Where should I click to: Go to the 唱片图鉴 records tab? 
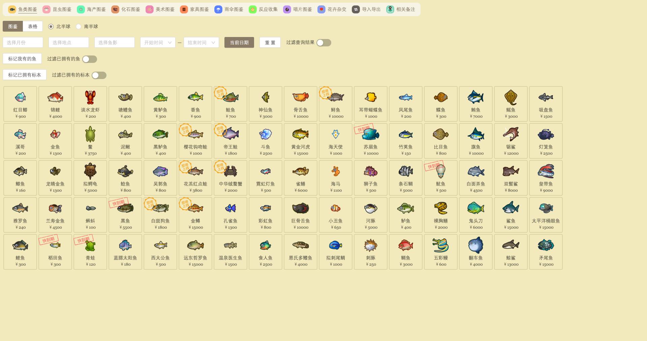pos(298,9)
